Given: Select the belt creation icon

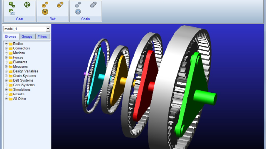Looking at the screenshot, I should point(60,5).
